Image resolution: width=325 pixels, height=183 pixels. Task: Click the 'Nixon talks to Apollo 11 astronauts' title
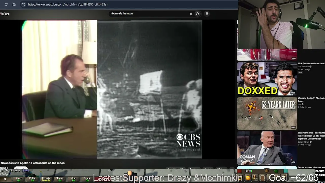[x=32, y=163]
